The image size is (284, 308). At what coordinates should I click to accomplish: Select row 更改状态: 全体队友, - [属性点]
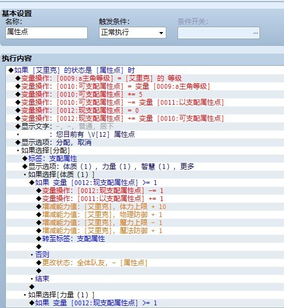(x=145, y=263)
